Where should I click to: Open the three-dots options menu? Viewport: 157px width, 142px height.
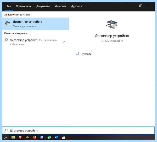coord(148,6)
